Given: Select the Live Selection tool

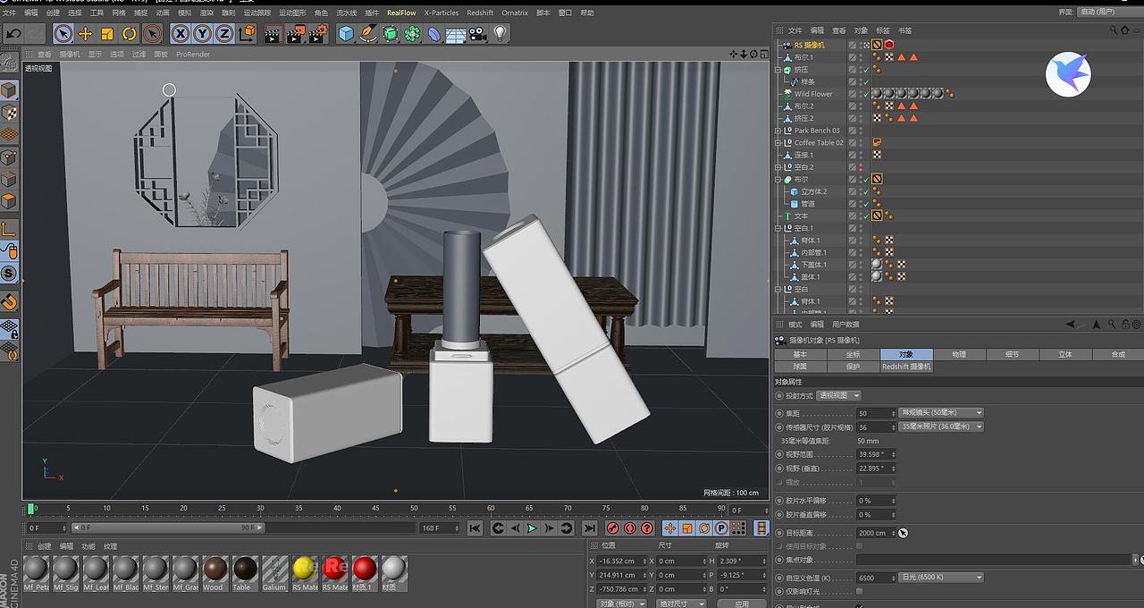Looking at the screenshot, I should (x=63, y=34).
